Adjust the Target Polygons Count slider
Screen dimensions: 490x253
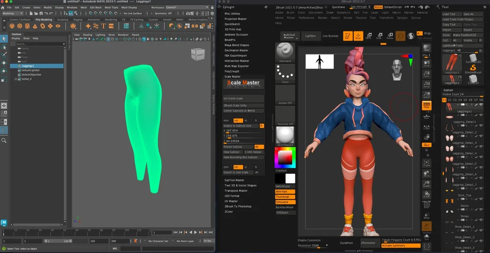coord(401,240)
